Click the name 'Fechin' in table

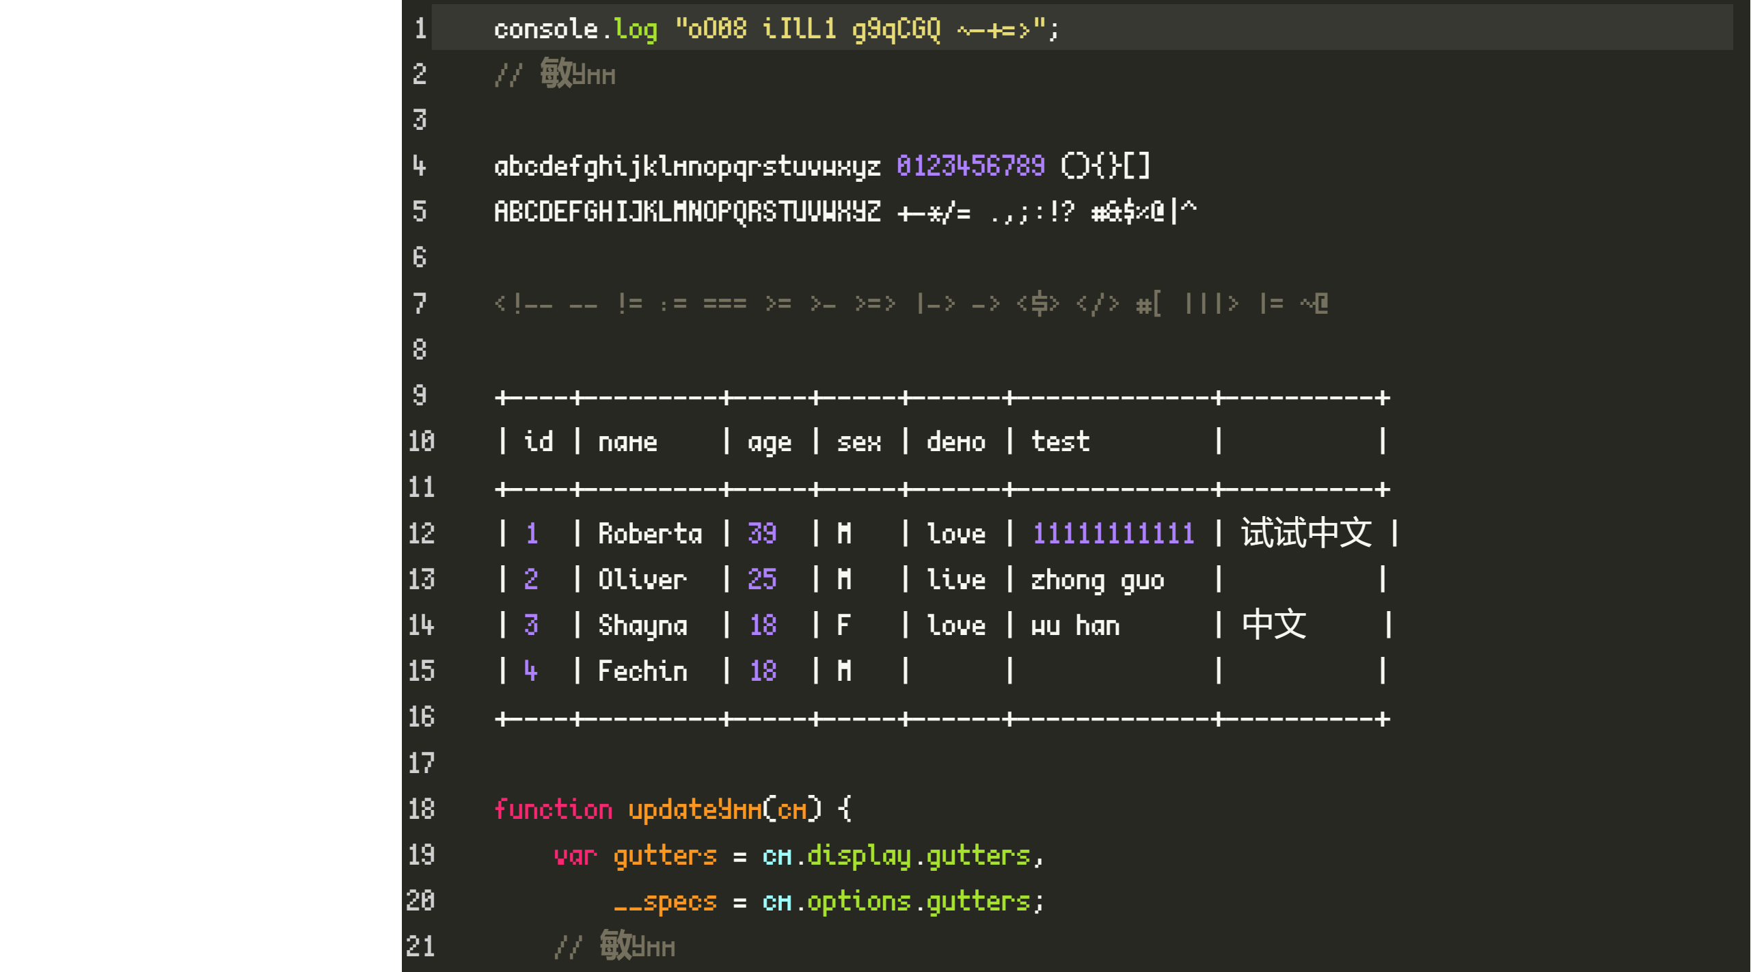click(x=642, y=671)
